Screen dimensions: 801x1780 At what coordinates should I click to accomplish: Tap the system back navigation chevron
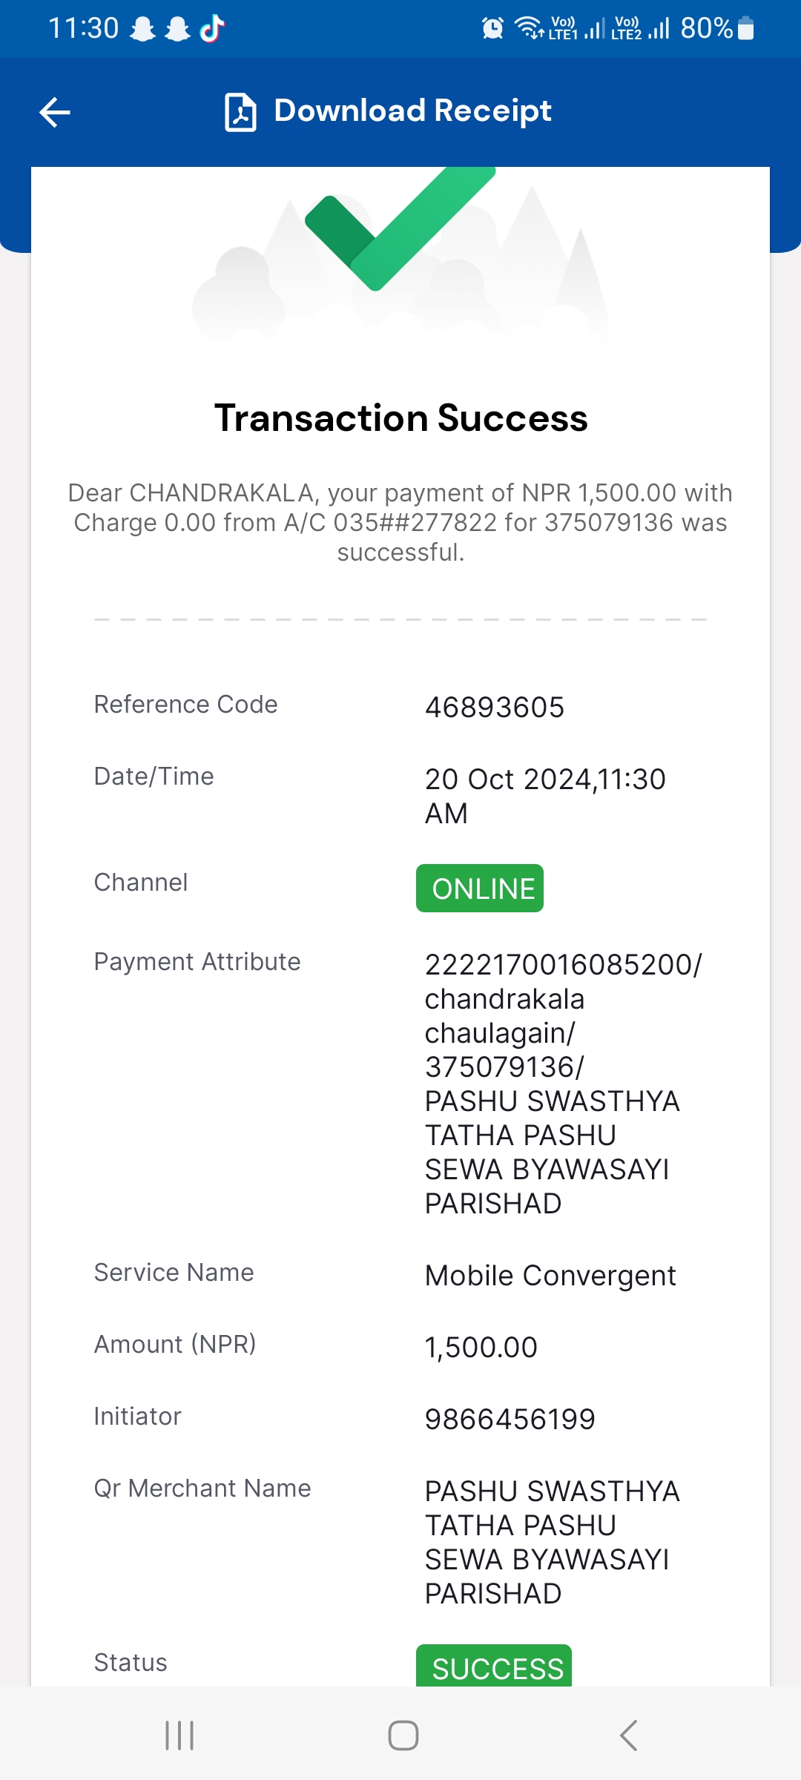(628, 1735)
